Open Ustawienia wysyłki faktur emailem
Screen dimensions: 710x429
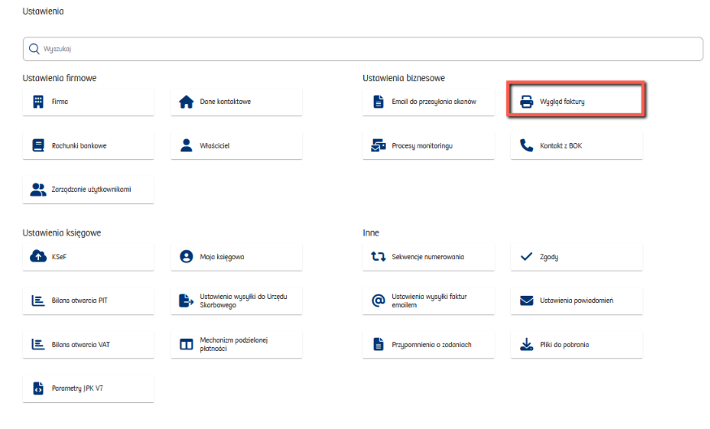(x=428, y=301)
